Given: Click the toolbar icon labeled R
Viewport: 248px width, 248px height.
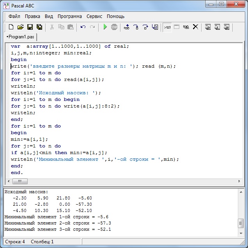Looking at the screenshot, I should click(227, 27).
